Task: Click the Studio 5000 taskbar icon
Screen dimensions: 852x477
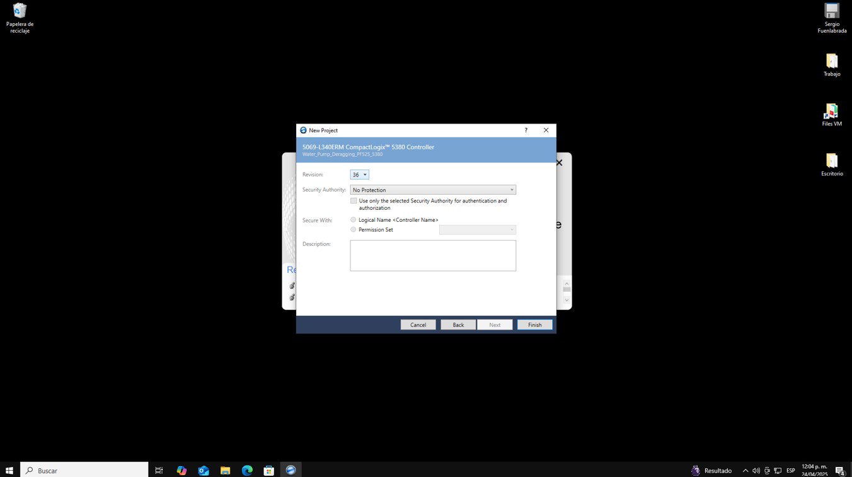Action: (291, 470)
